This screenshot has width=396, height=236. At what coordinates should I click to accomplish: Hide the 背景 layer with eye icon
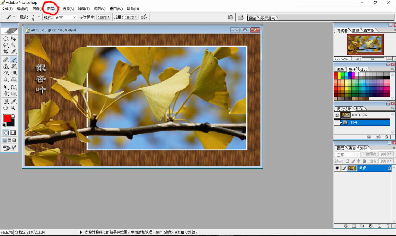tap(337, 168)
